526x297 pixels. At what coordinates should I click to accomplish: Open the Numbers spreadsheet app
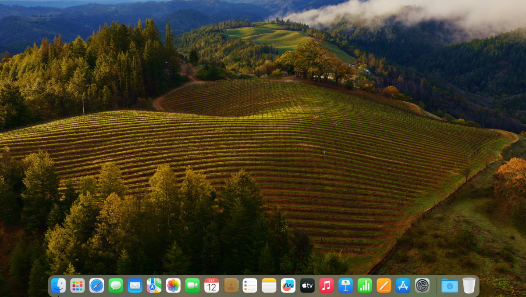click(365, 286)
